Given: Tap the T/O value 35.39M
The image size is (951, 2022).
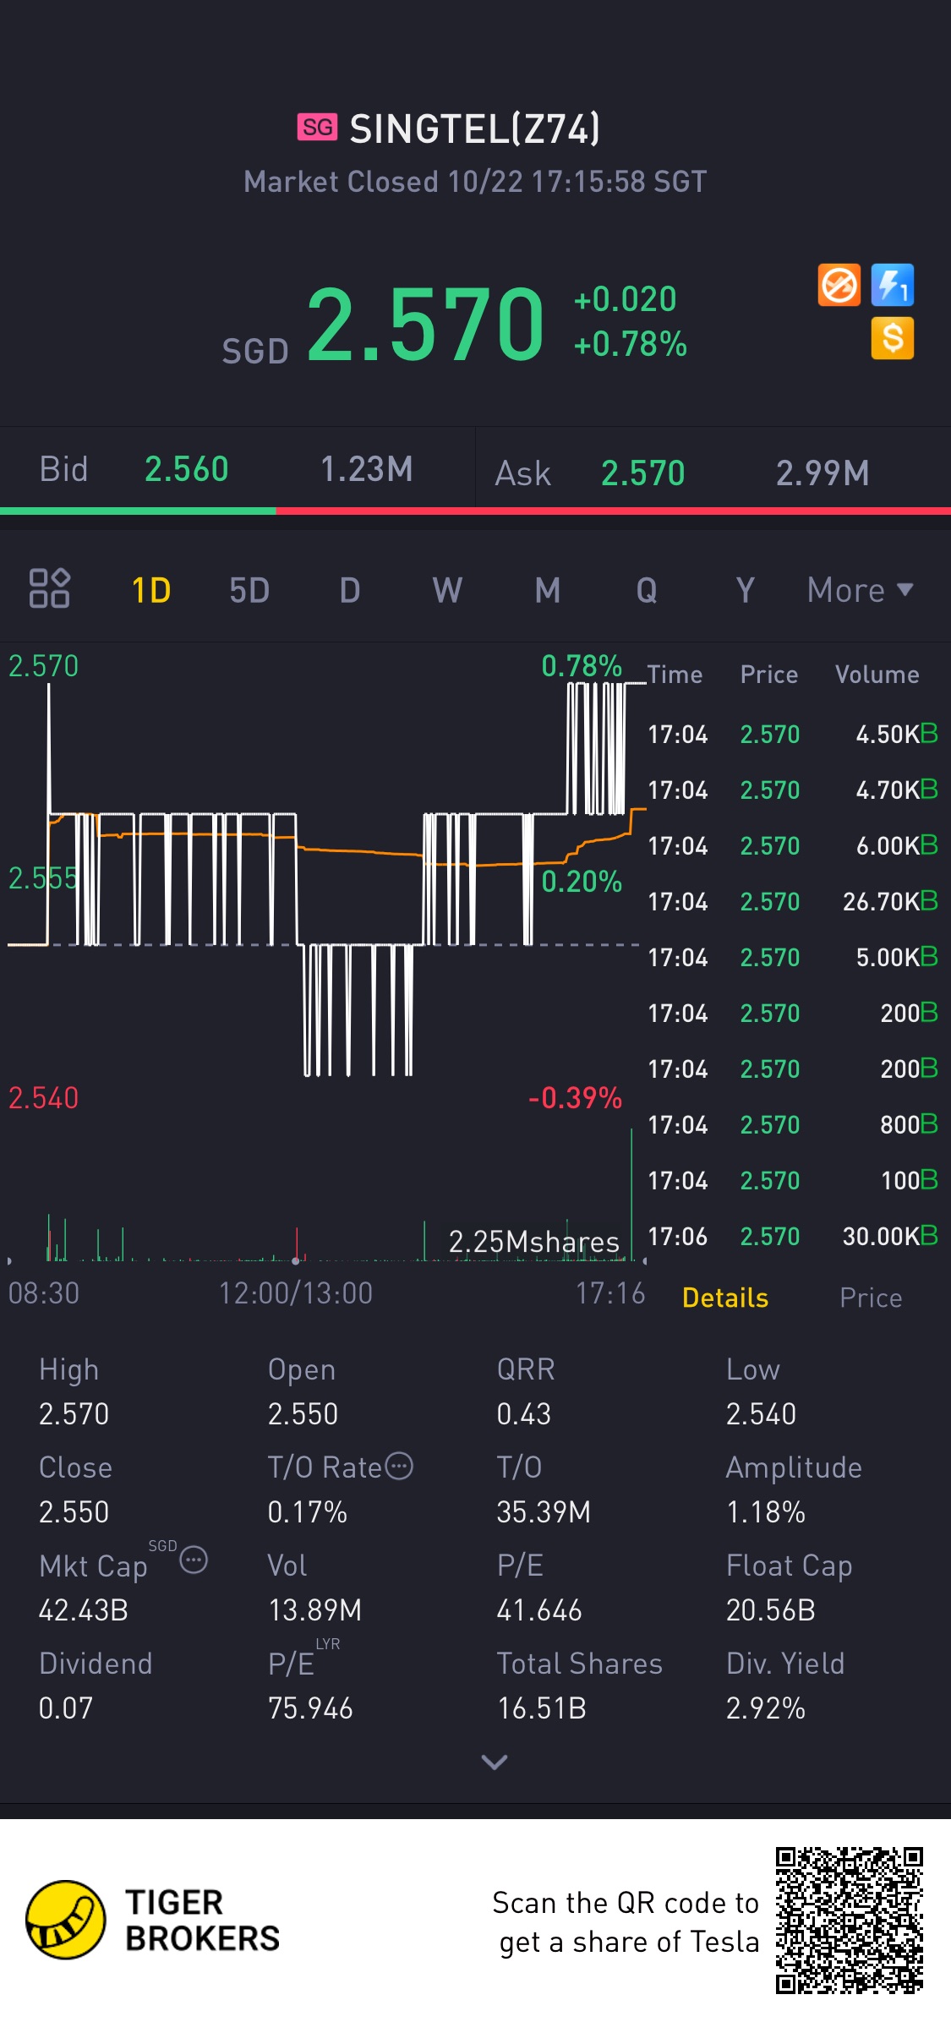Looking at the screenshot, I should (x=544, y=1511).
